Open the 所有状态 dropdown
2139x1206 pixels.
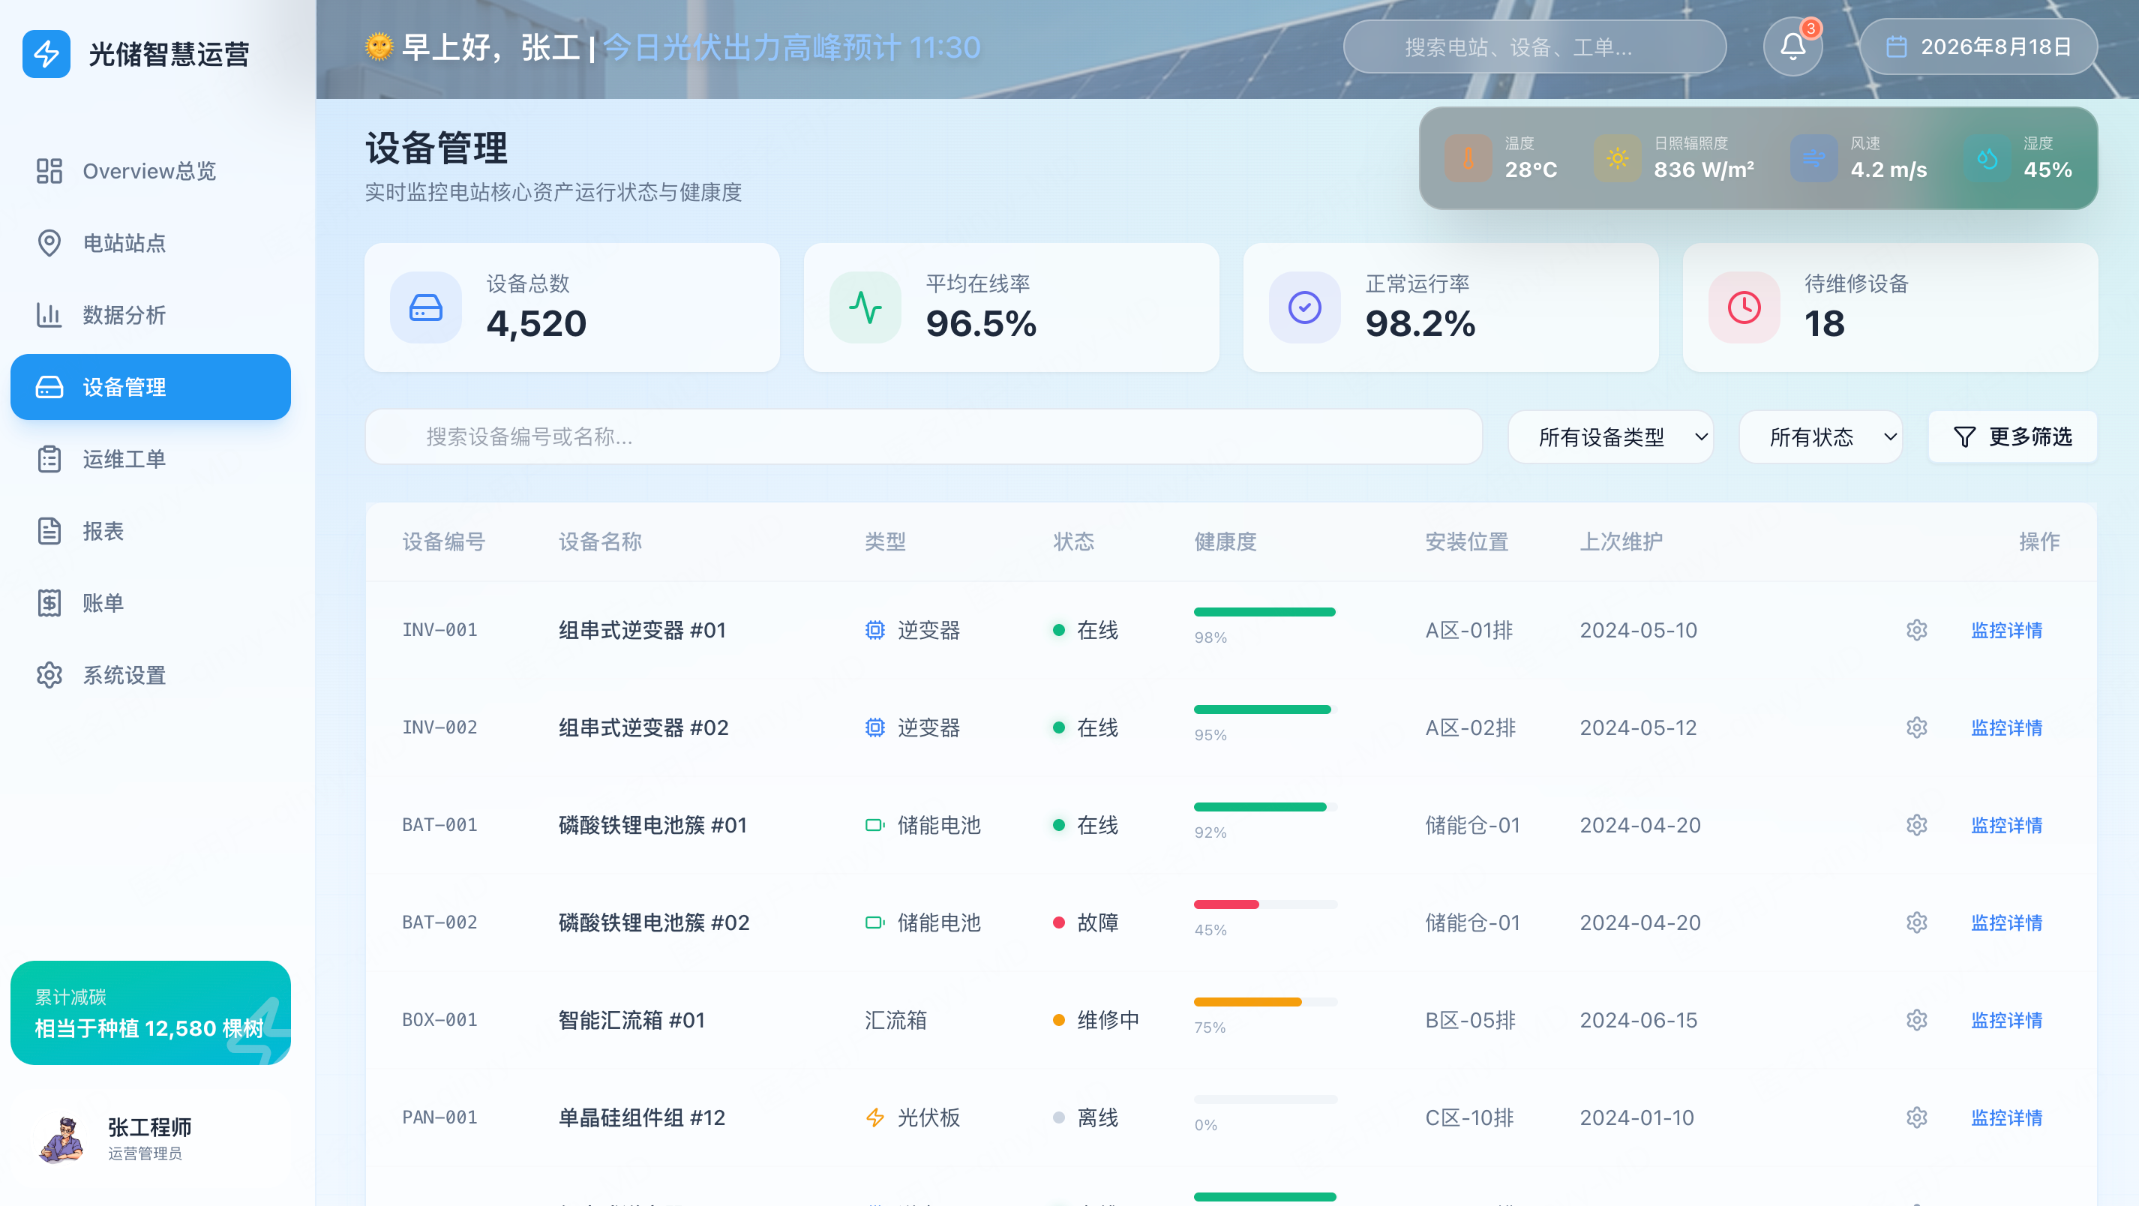[1821, 437]
